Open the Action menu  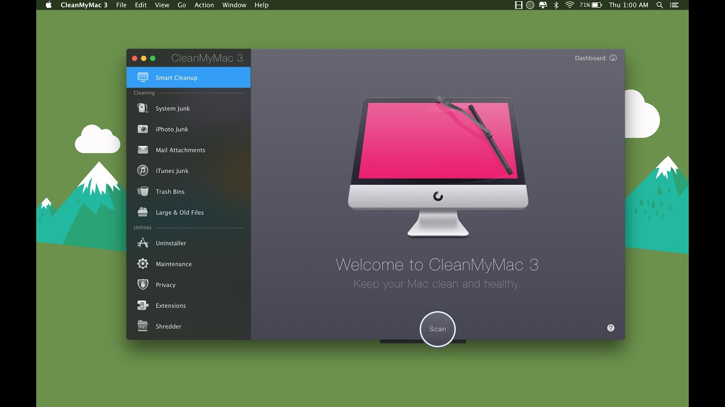[x=204, y=5]
